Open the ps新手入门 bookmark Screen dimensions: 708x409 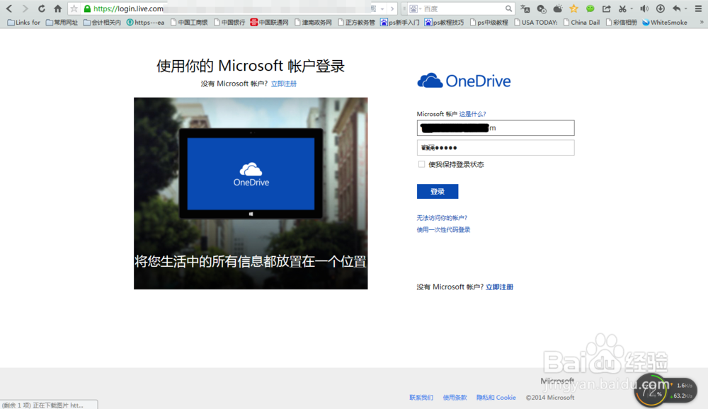point(399,22)
